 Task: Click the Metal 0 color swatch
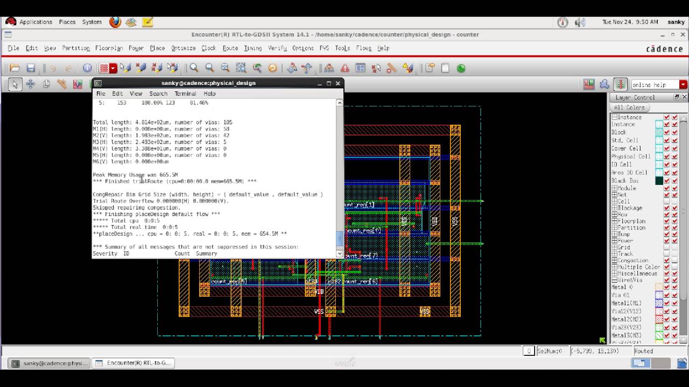[x=659, y=288]
